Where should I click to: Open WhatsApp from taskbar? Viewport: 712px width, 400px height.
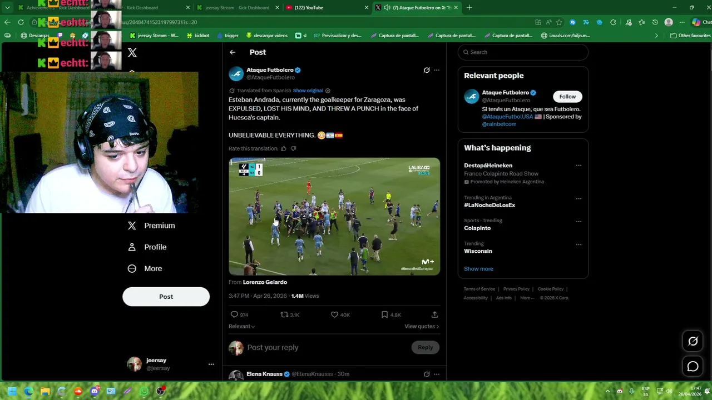144,391
